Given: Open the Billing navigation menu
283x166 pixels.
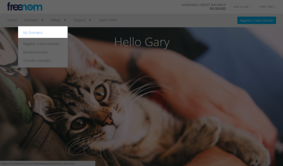Looking at the screenshot, I should [55, 20].
